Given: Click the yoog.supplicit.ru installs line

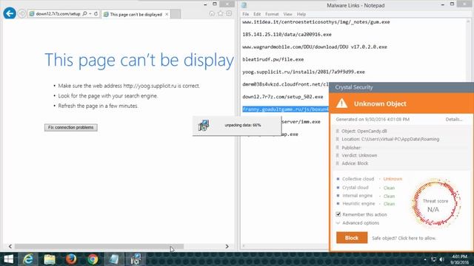Looking at the screenshot, I should click(x=304, y=72).
